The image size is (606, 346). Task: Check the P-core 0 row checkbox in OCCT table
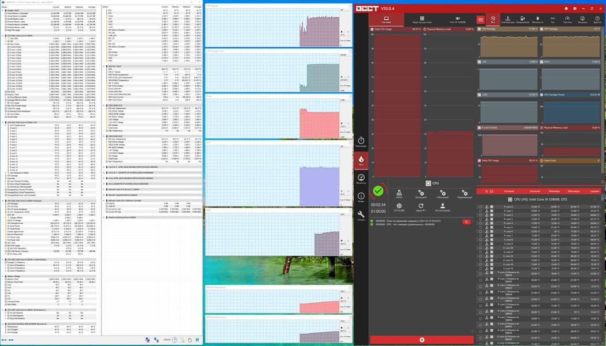481,207
